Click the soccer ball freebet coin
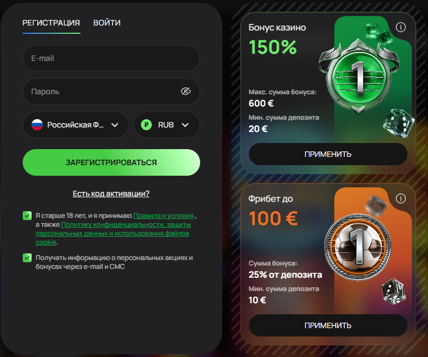This screenshot has height=357, width=428. (358, 245)
